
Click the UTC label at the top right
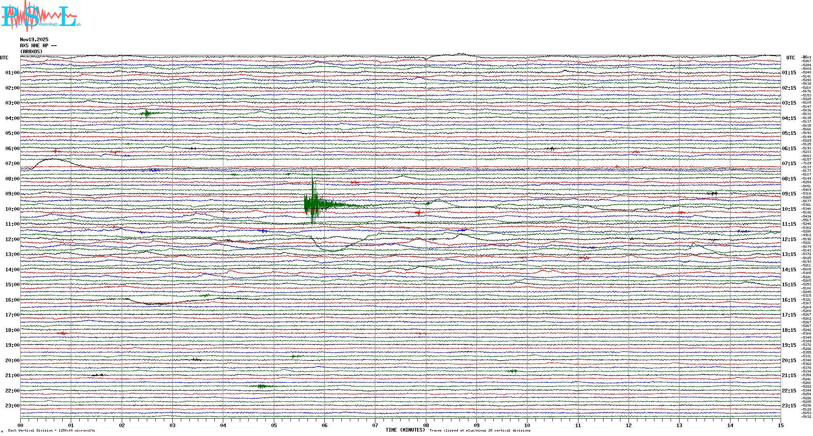(790, 58)
